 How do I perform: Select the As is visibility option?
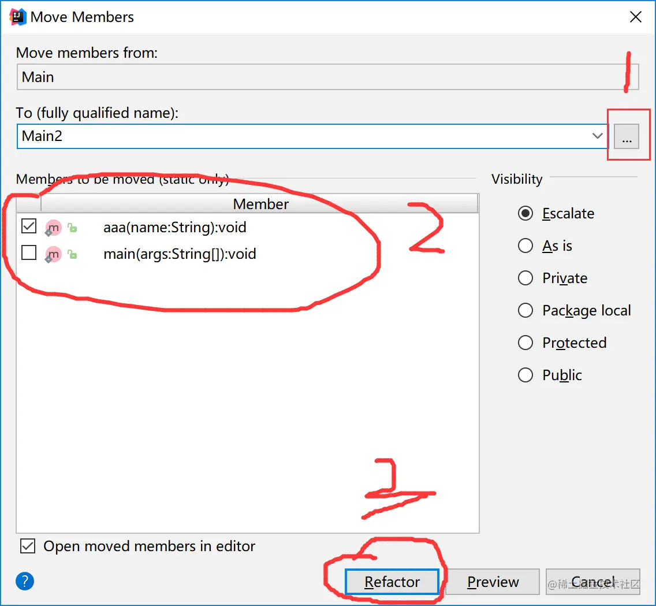545,246
